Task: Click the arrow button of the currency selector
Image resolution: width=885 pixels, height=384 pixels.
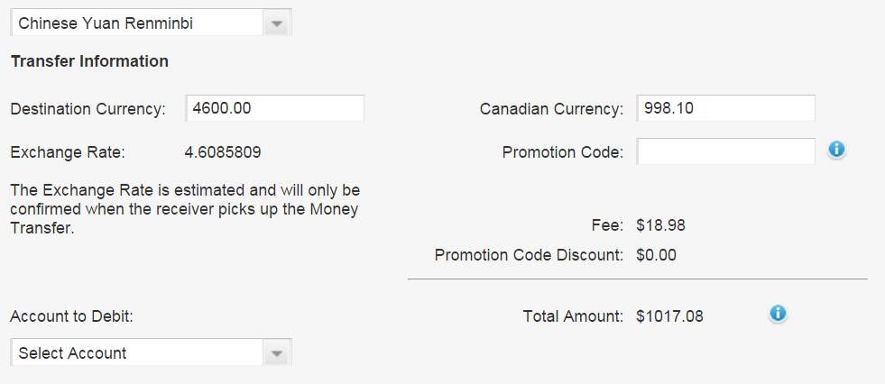Action: pos(277,23)
